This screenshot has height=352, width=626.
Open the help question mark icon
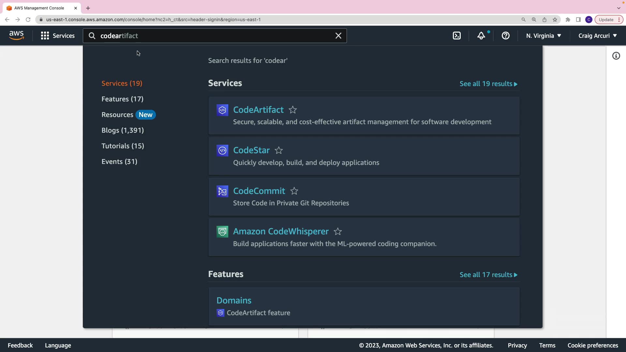(x=506, y=36)
